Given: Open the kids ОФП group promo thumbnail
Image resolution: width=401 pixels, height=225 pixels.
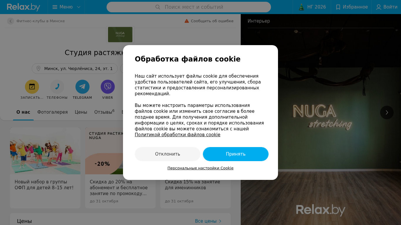Looking at the screenshot, I should [x=45, y=151].
